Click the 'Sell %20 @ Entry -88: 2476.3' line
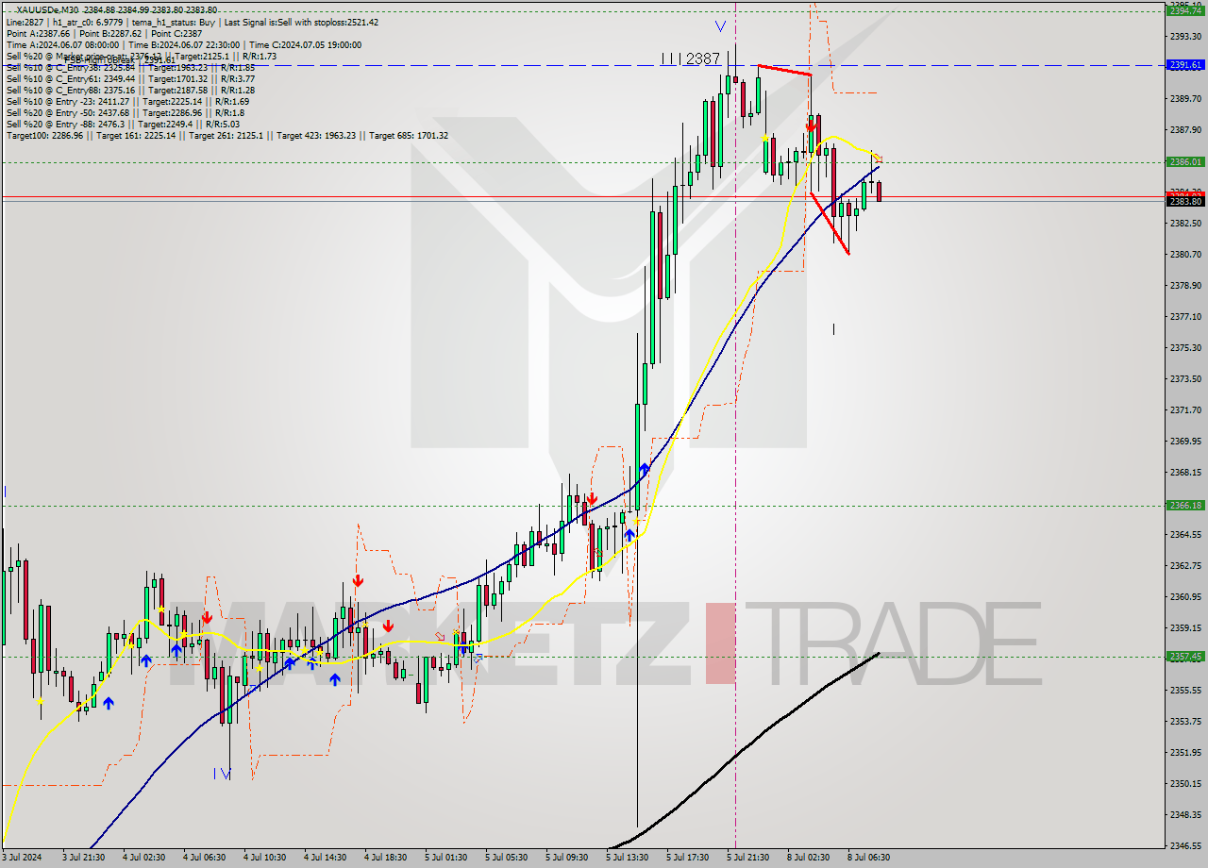This screenshot has height=868, width=1208. (123, 124)
